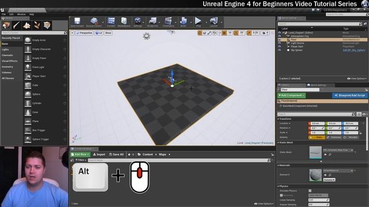Click the Build toolbar icon

point(183,21)
